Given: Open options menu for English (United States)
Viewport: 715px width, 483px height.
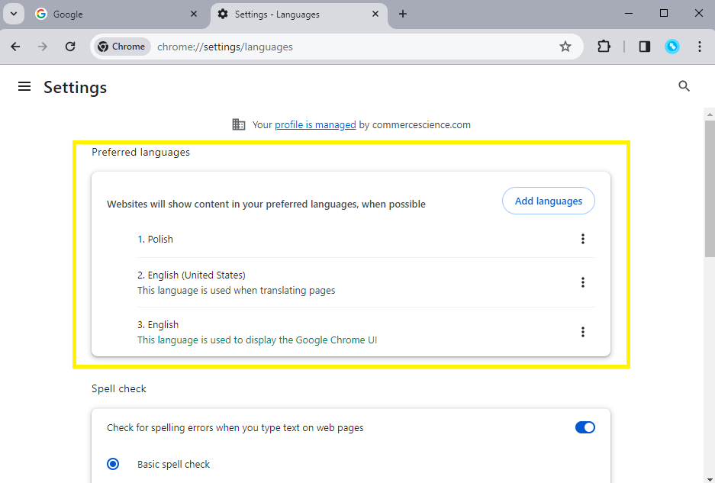Looking at the screenshot, I should [x=583, y=282].
